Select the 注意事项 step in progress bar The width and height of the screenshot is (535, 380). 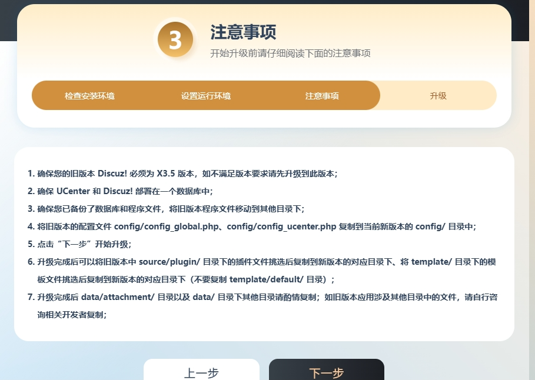(321, 96)
